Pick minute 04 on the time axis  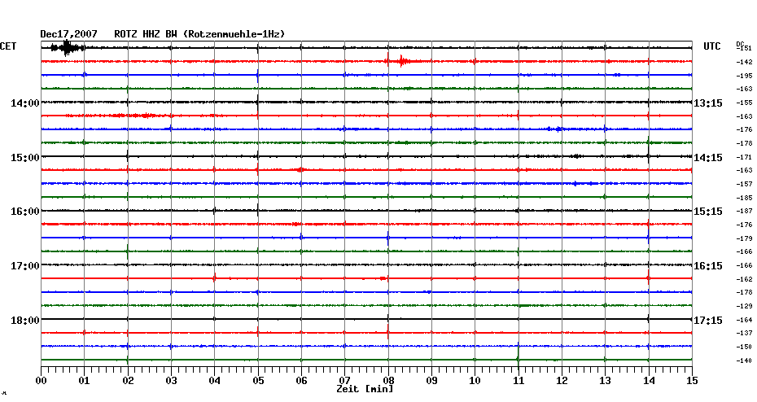pos(215,381)
